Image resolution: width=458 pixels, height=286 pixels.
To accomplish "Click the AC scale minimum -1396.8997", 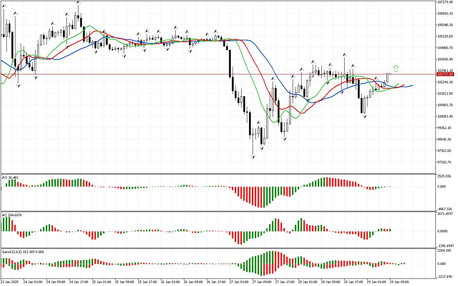I will (445, 246).
